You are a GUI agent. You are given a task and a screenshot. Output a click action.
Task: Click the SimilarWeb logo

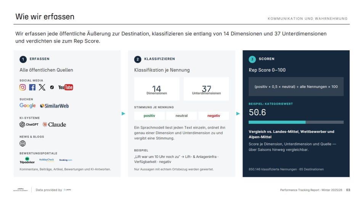(x=55, y=106)
